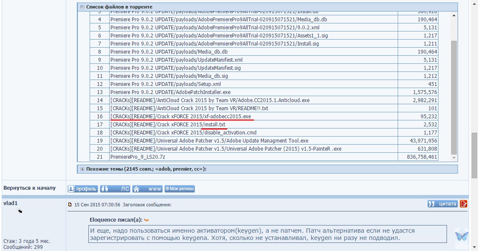
Task: Click the orange arrow after 'Eloquence писал(а)'
Action: [x=146, y=220]
